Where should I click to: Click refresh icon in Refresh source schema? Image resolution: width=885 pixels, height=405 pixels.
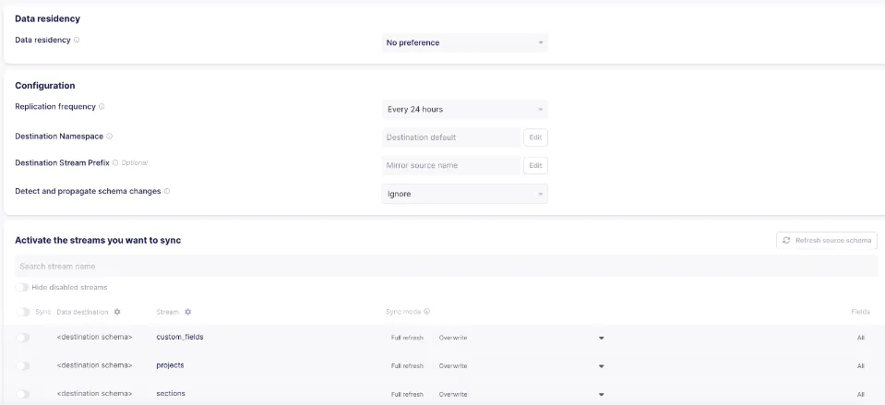tap(786, 240)
